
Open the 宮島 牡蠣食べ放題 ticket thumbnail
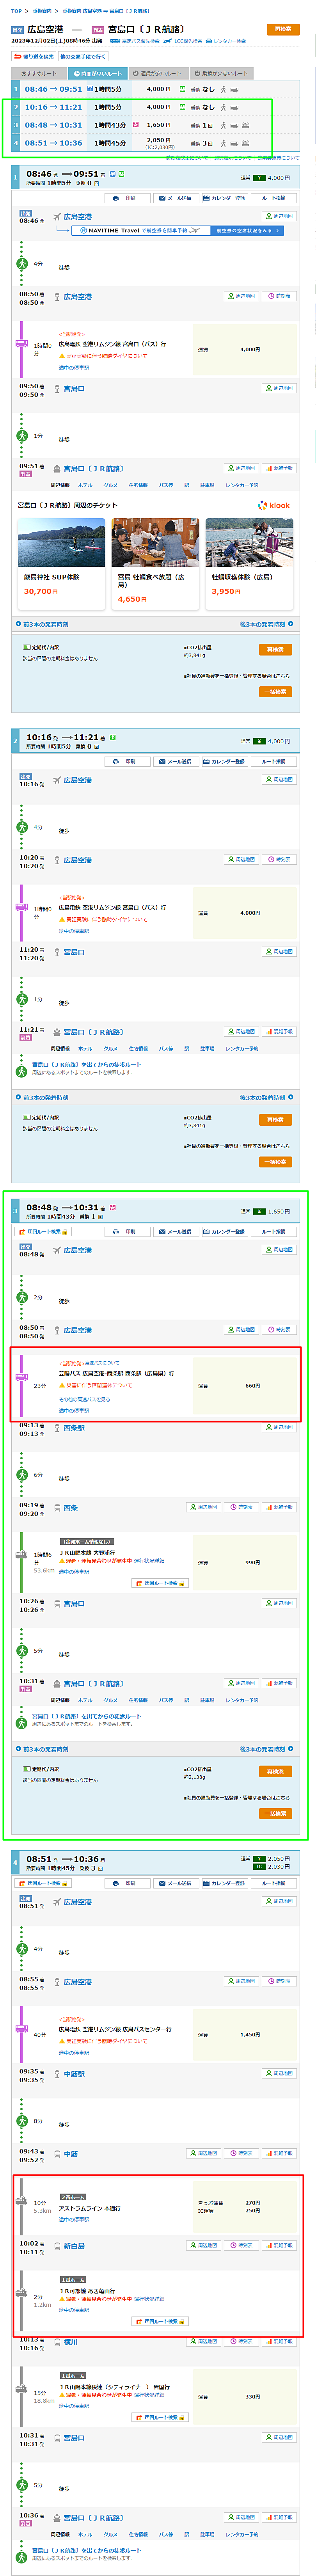point(155,543)
